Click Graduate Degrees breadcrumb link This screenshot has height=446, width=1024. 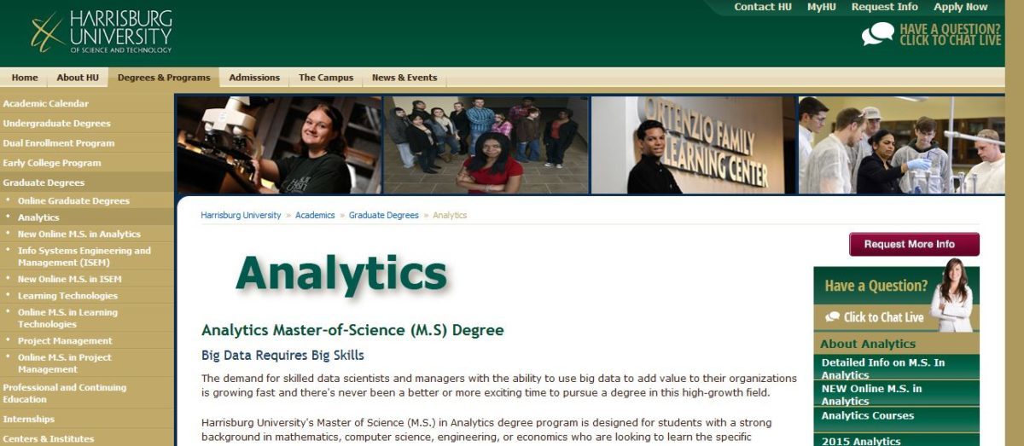384,216
